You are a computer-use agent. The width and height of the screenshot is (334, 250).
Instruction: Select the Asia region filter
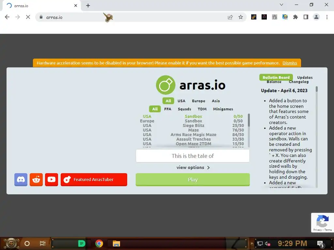click(216, 101)
